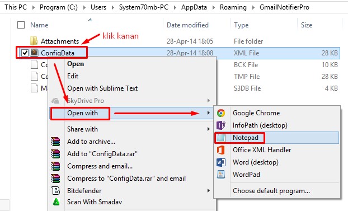This screenshot has width=348, height=211.
Task: Click the Office XML Handler icon
Action: coord(220,150)
